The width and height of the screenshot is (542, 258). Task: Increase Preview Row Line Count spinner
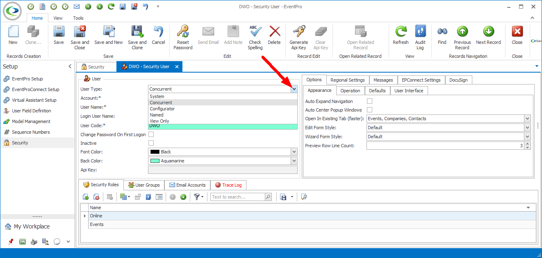[527, 144]
